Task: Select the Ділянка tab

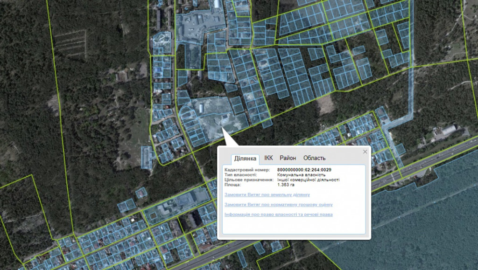Action: point(245,158)
